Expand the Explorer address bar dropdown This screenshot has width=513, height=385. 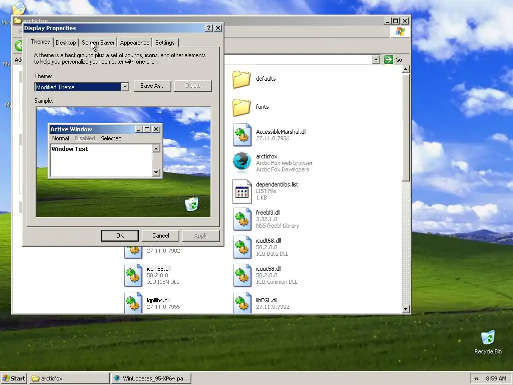376,60
